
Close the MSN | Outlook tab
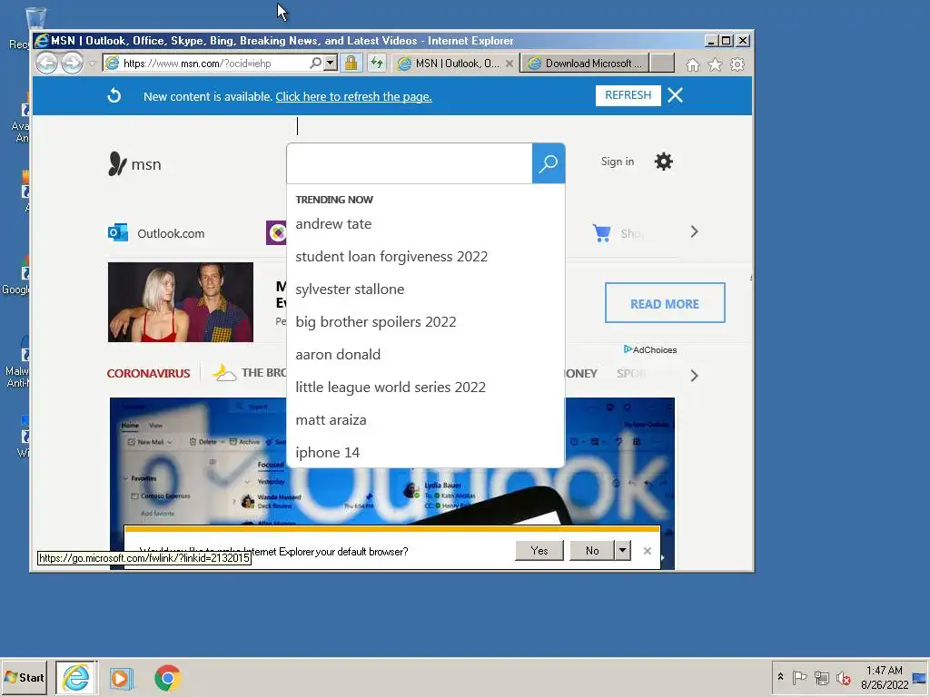point(509,64)
